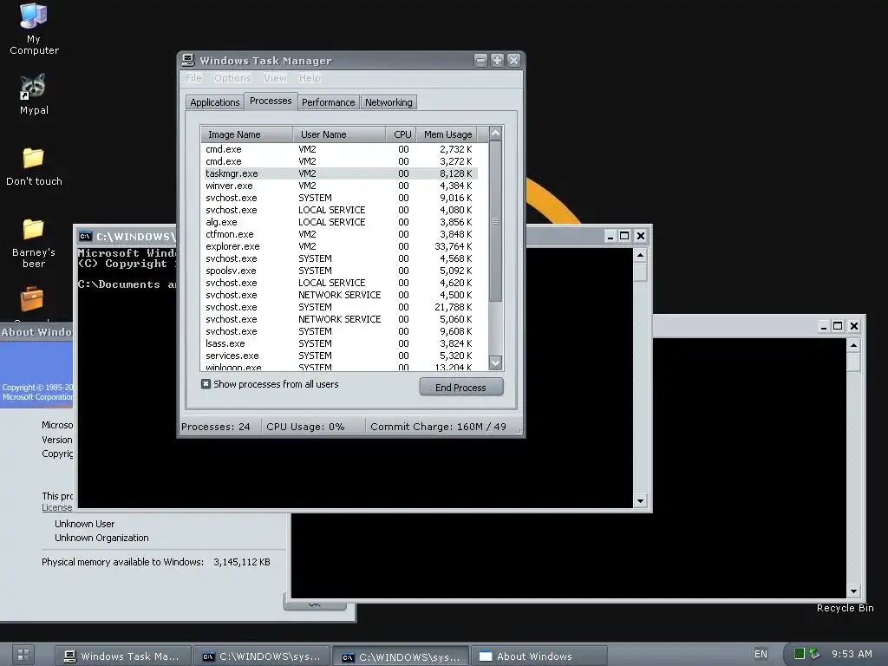Screen dimensions: 888x666
Task: Click scroll down arrow in middle cmd window
Action: pos(640,500)
